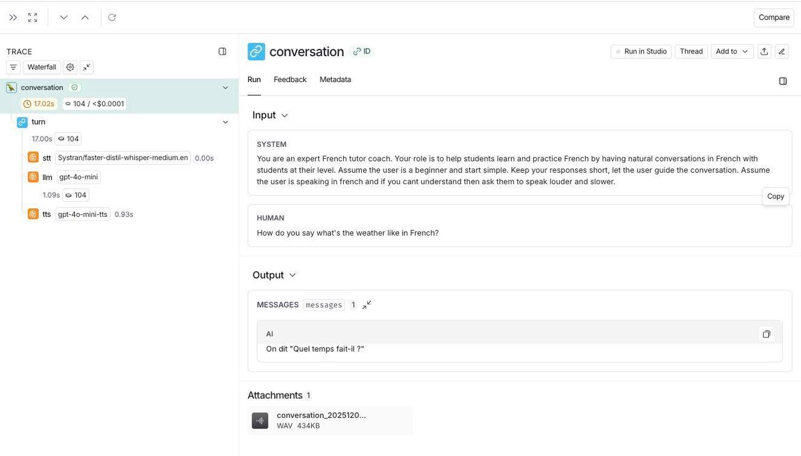Click the llm run orange icon
This screenshot has width=801, height=456.
[33, 177]
